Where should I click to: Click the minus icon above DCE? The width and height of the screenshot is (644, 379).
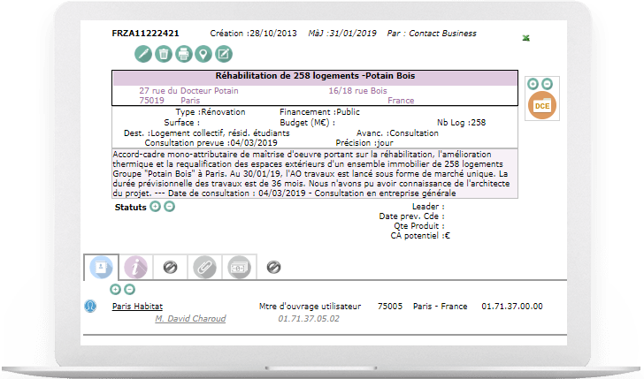(547, 84)
